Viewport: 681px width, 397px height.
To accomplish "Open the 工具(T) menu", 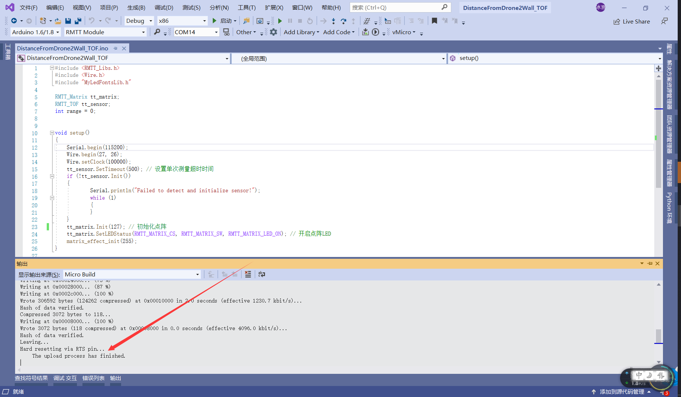I will [247, 7].
